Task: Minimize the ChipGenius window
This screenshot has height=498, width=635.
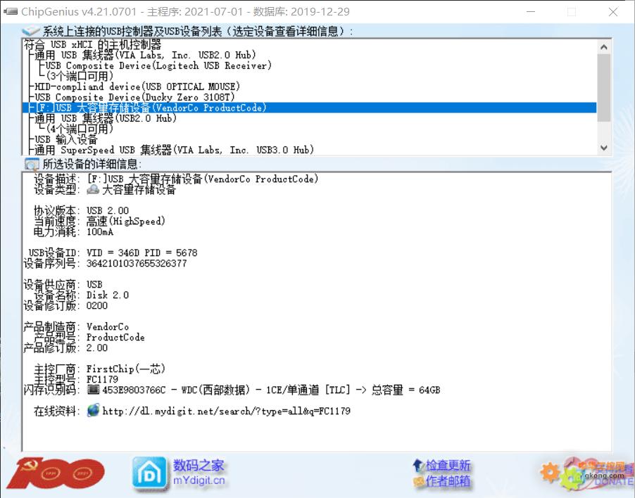Action: pos(531,12)
